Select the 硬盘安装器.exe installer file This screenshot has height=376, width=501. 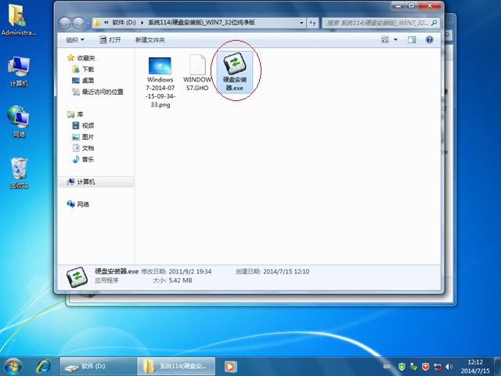click(236, 73)
